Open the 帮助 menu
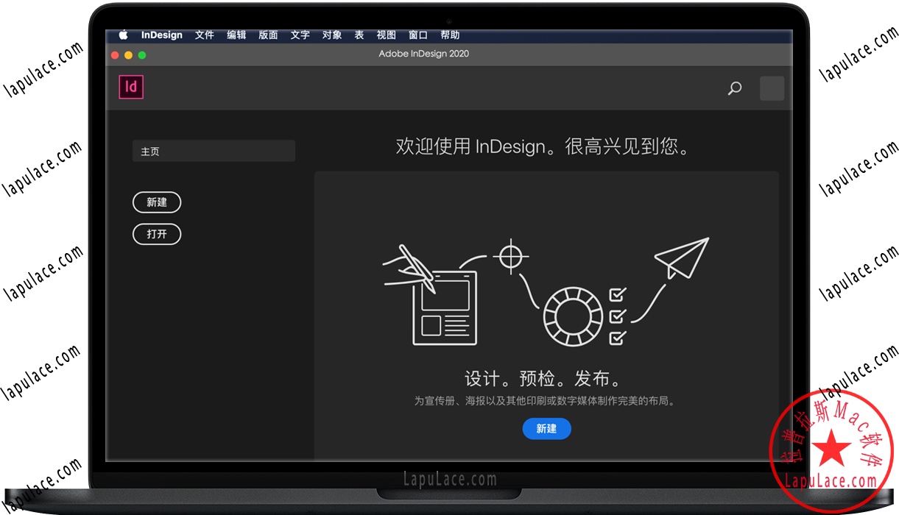 coord(450,35)
